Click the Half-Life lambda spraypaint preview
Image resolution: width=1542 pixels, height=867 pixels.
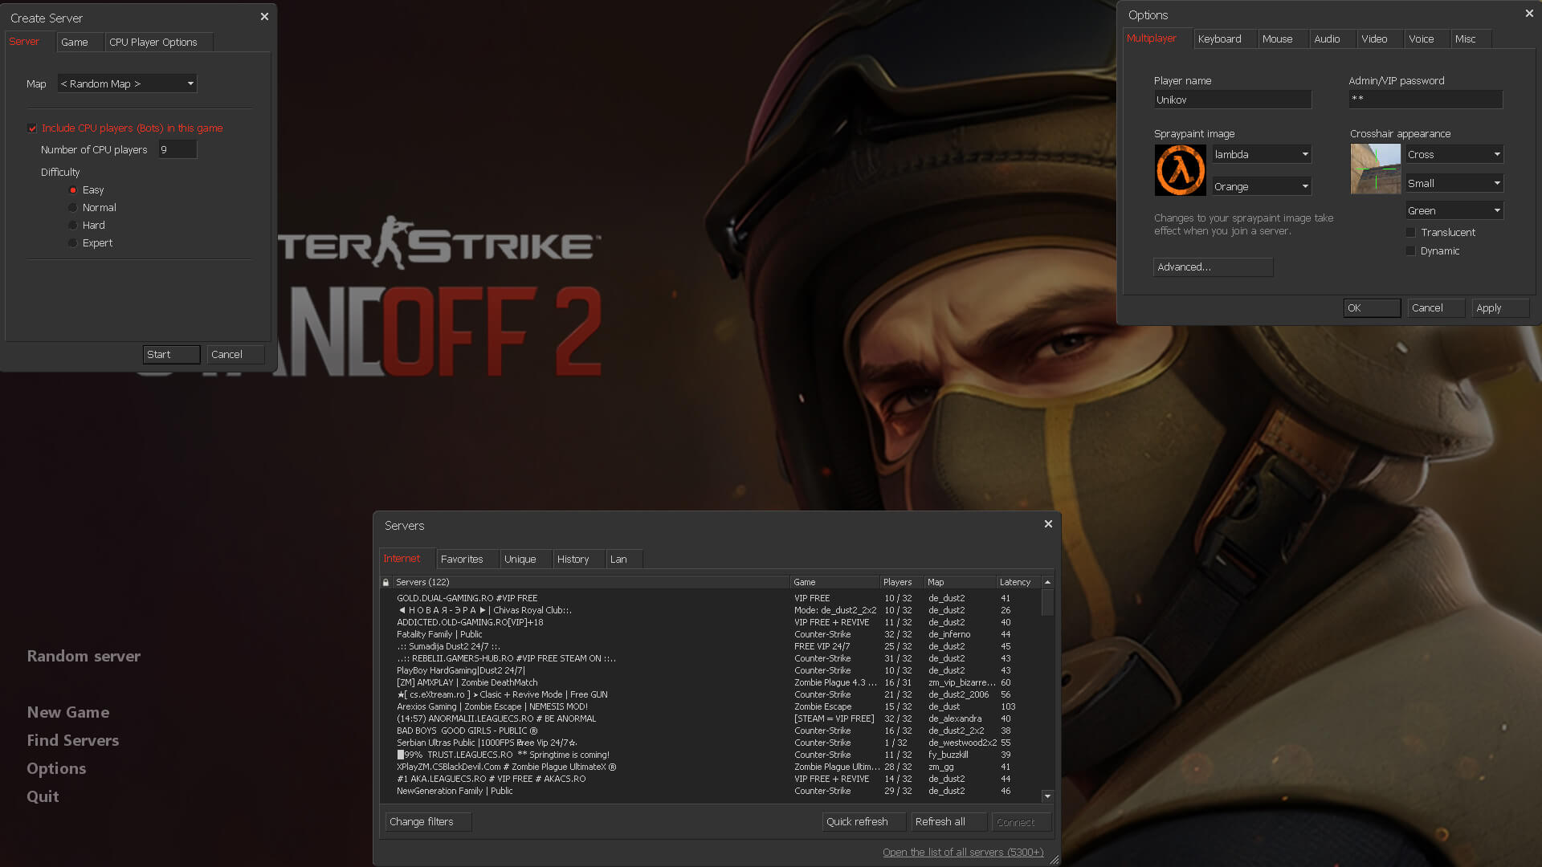point(1180,170)
